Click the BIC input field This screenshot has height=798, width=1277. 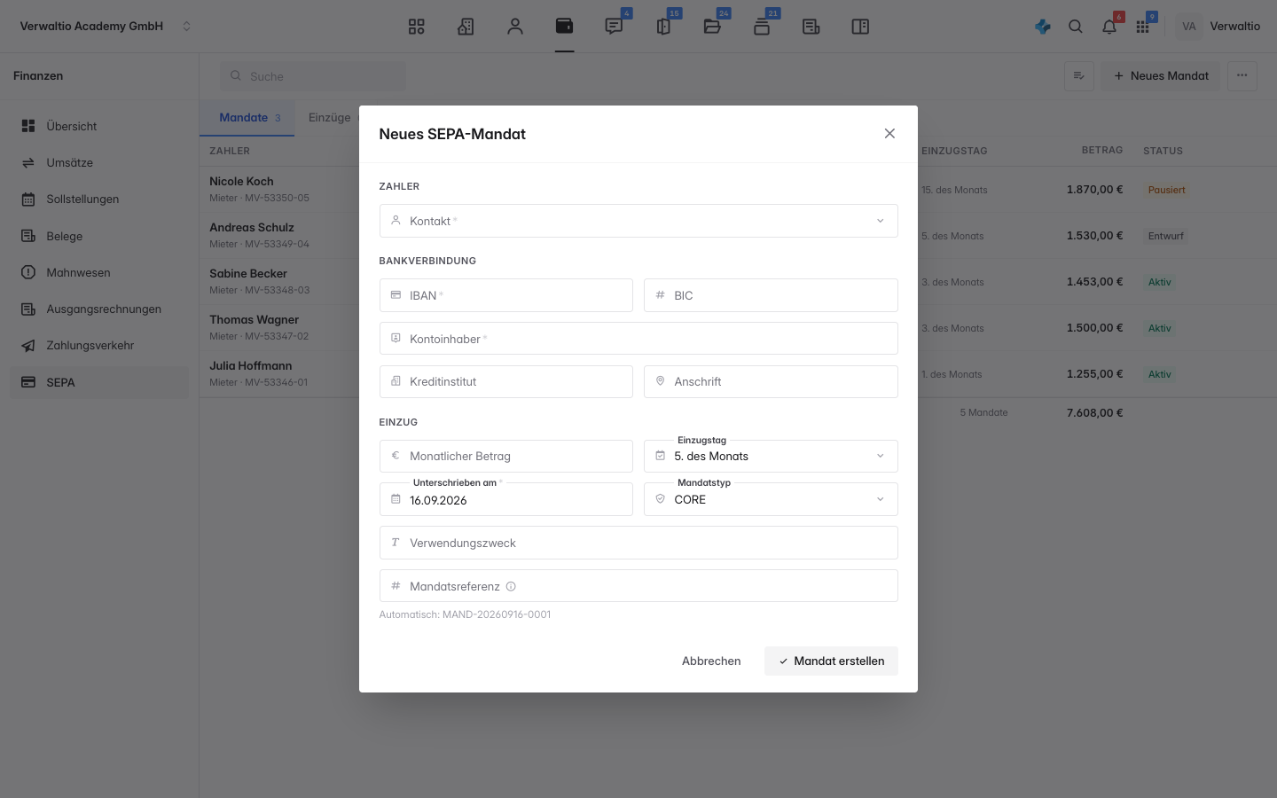pos(771,295)
